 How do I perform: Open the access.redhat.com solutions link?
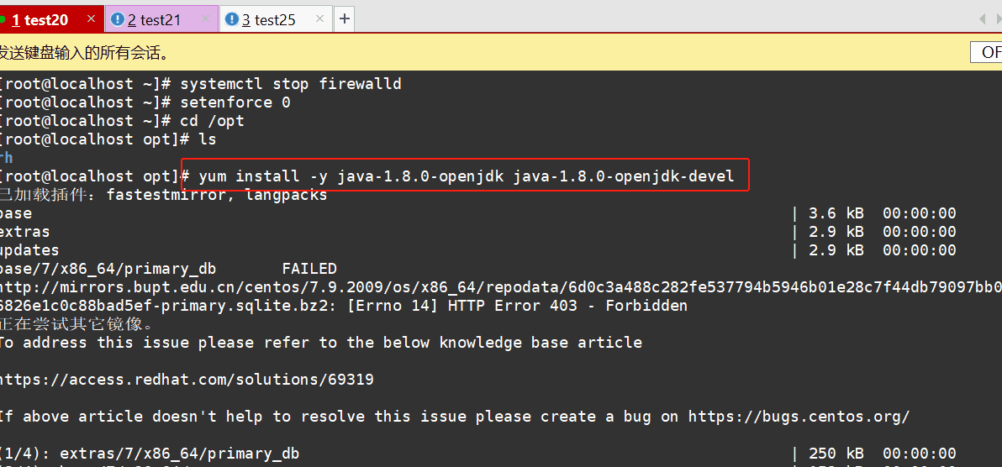click(187, 380)
